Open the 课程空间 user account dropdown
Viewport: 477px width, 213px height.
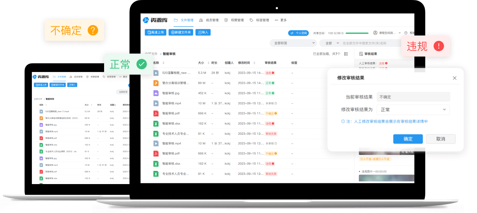click(x=387, y=33)
